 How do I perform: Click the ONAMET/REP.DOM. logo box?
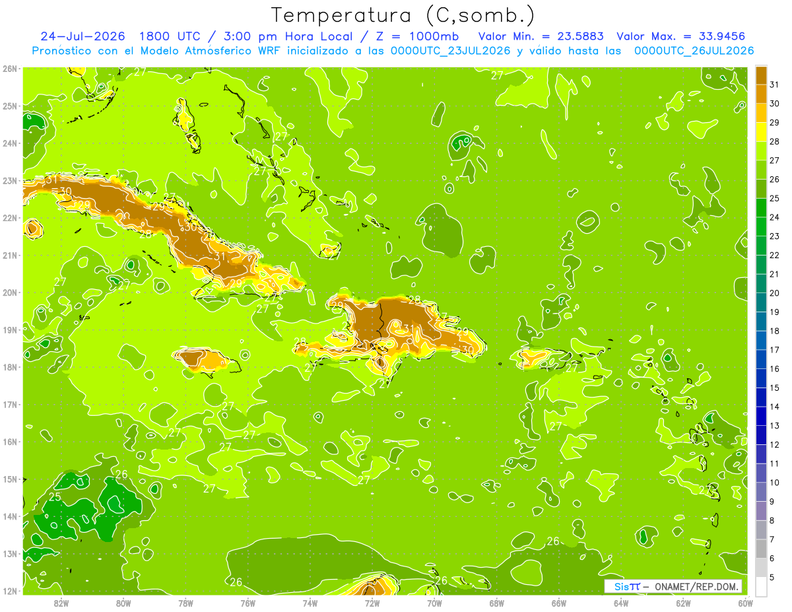point(673,586)
